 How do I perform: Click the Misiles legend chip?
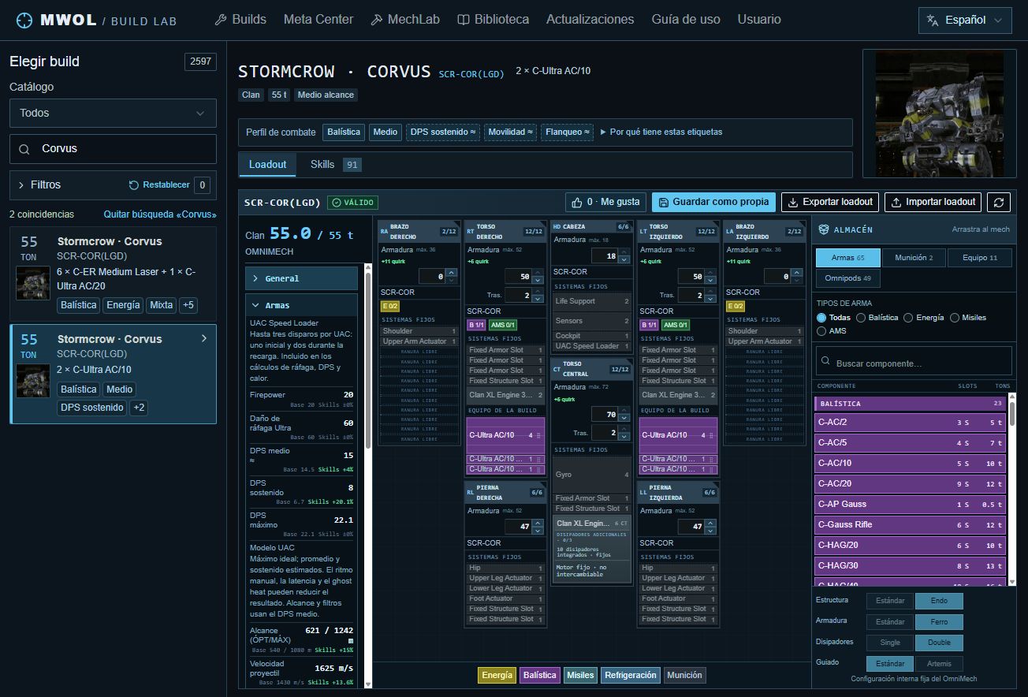580,676
